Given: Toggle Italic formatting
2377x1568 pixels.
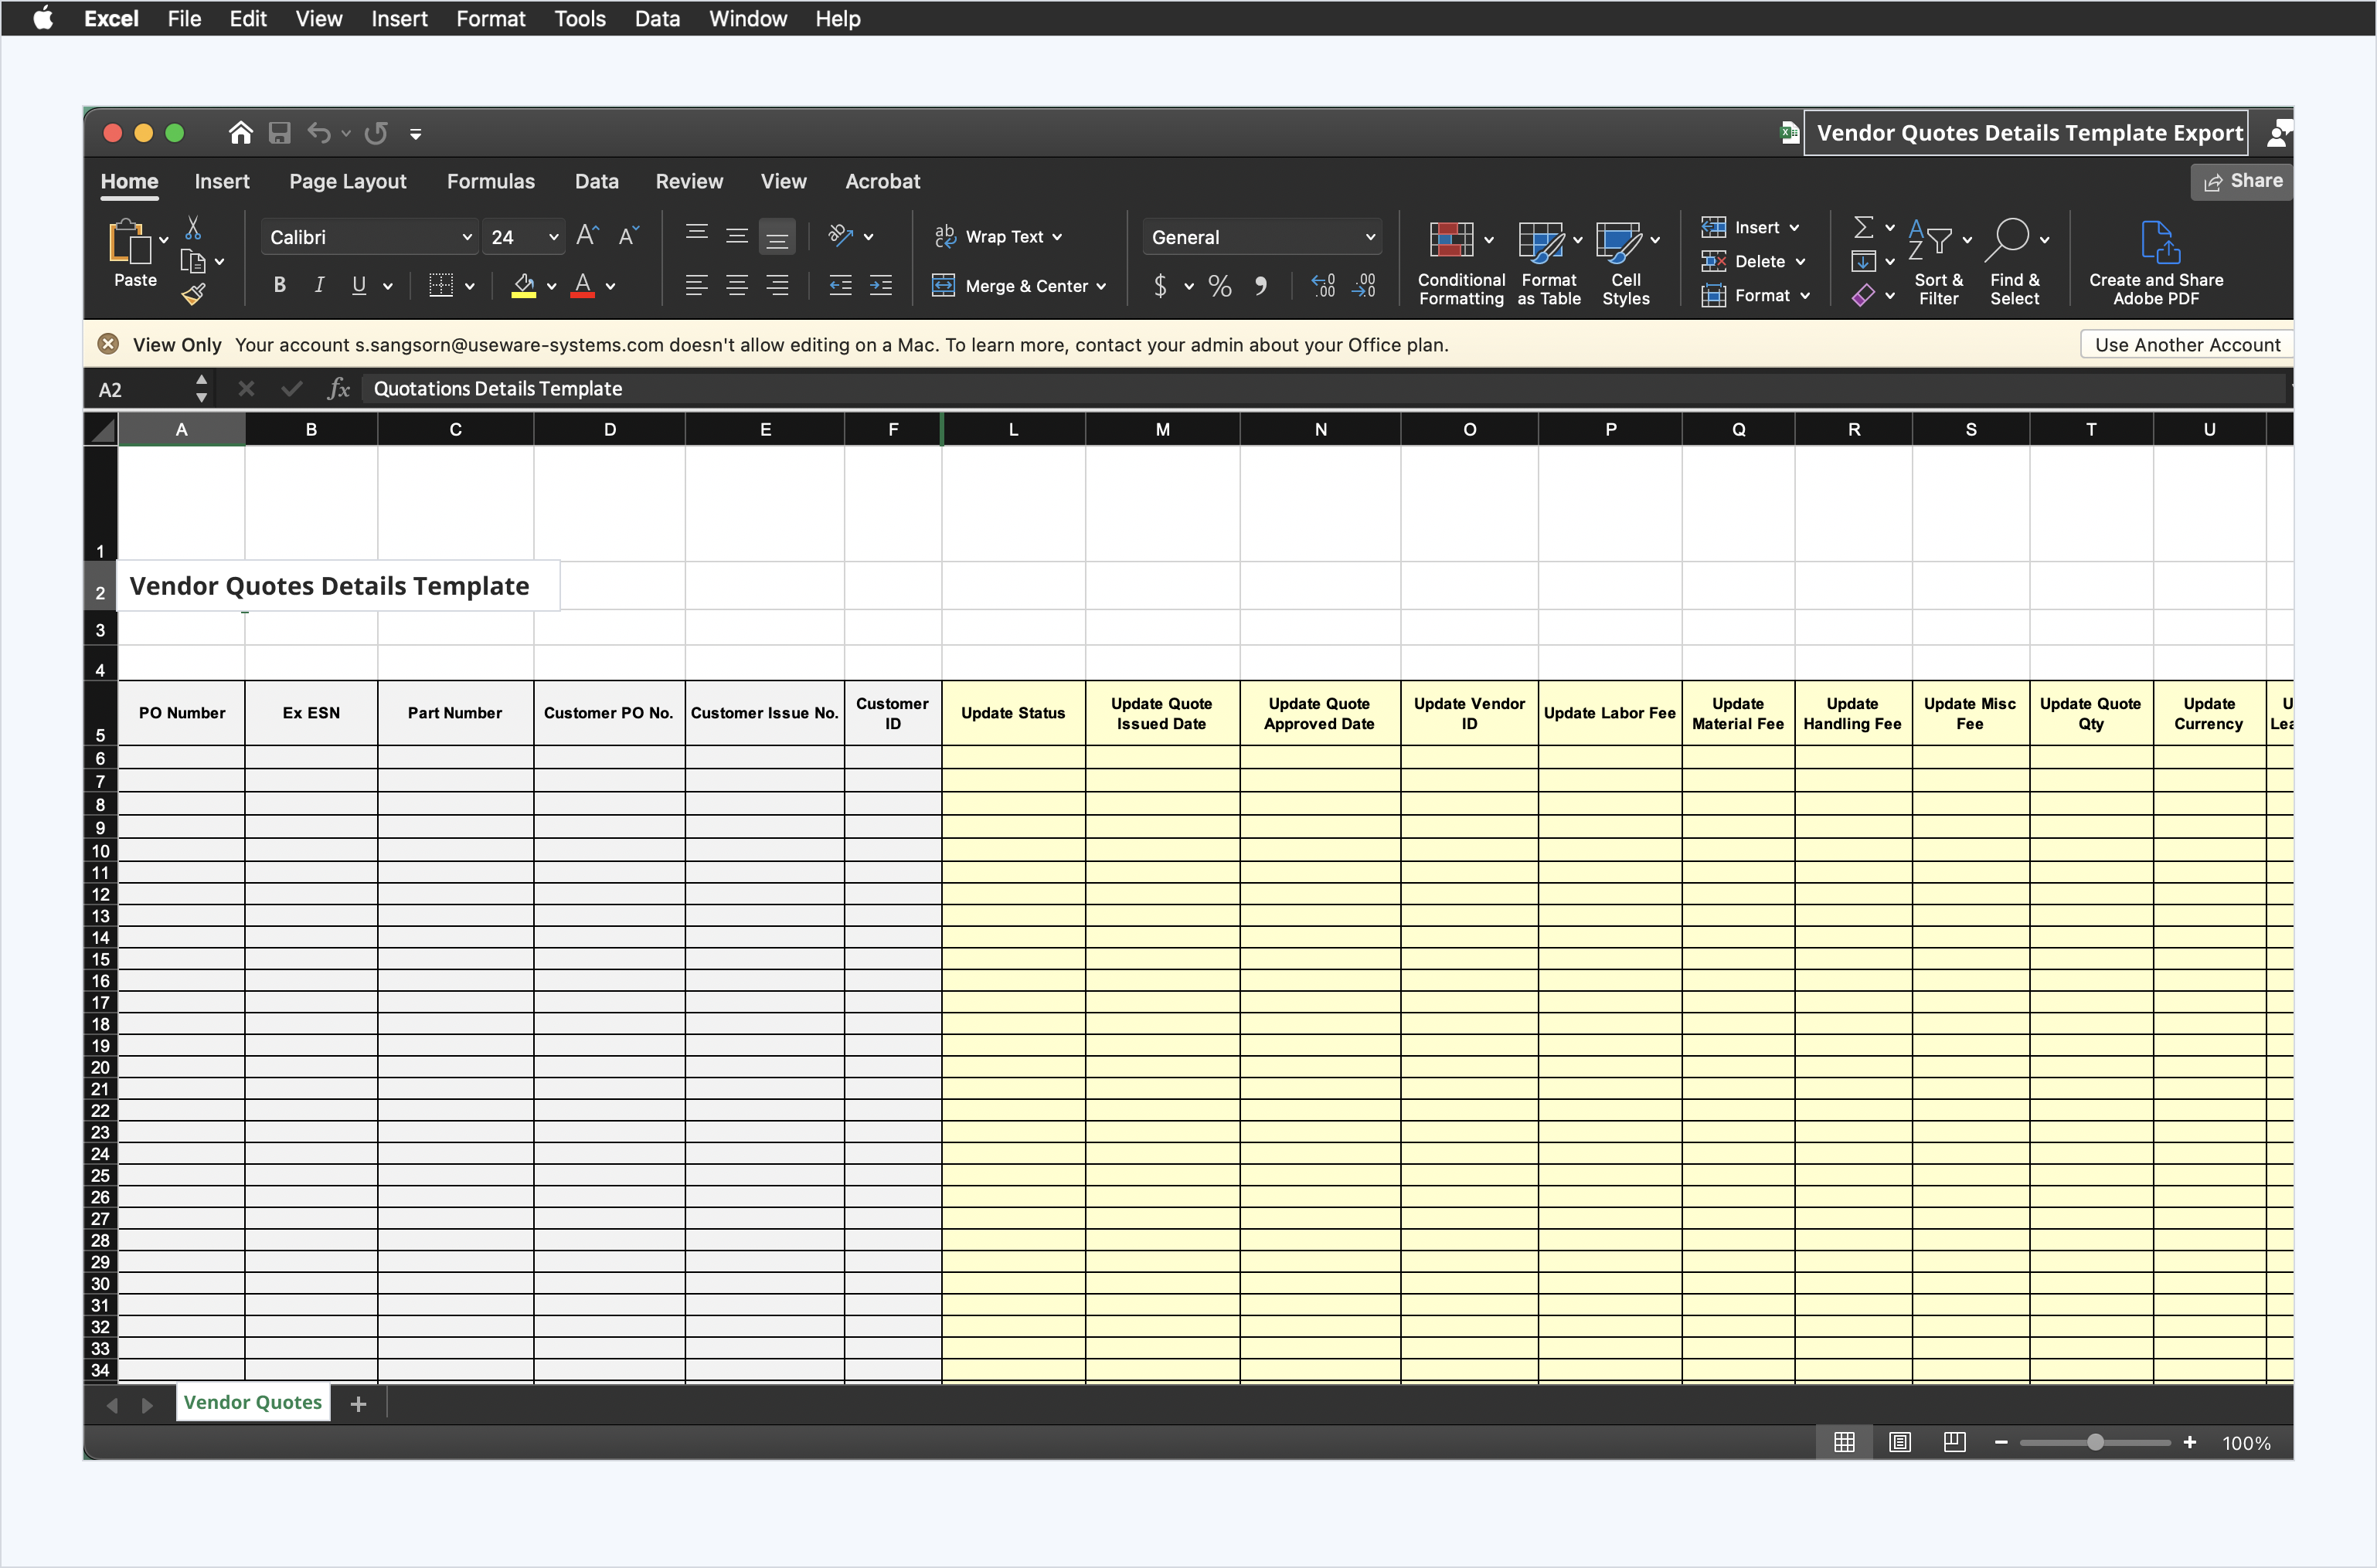Looking at the screenshot, I should coord(319,286).
